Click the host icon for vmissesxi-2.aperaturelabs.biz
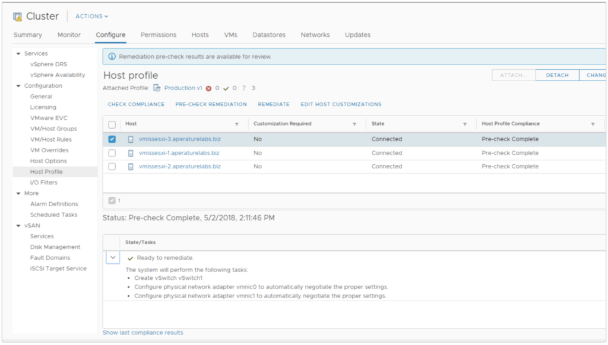608x345 pixels. (x=131, y=167)
